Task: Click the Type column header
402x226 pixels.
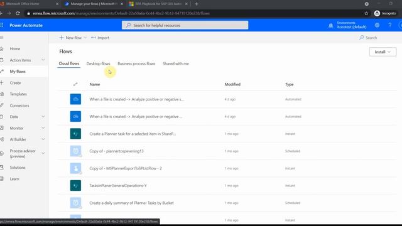Action: (289, 84)
